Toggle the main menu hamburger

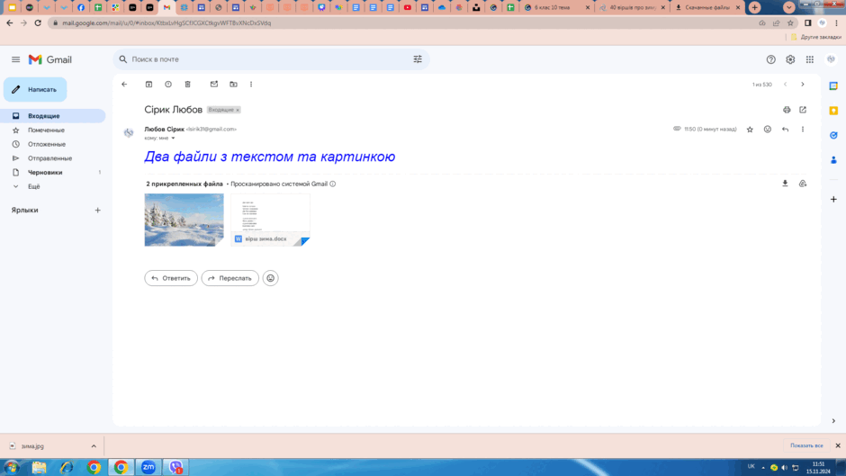point(15,59)
